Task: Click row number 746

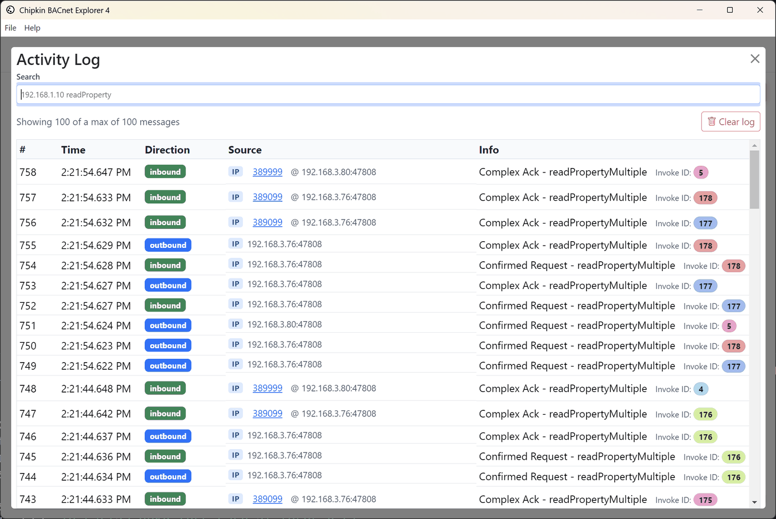Action: 28,437
